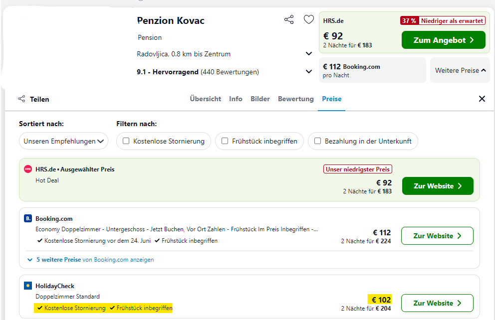Click Zur Website for the HRS.de deal

click(x=438, y=186)
